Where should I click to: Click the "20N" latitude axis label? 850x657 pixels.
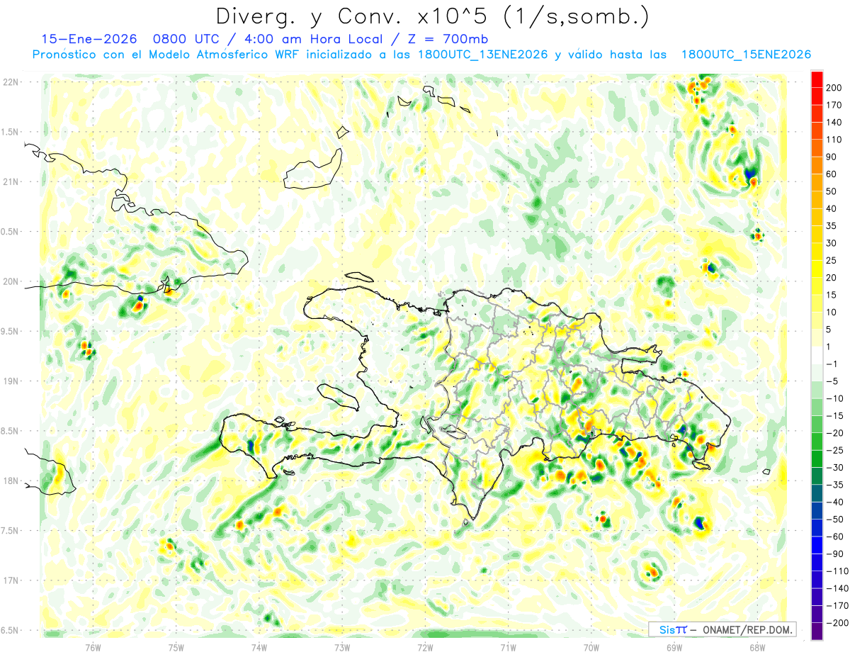11,281
